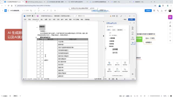The width and height of the screenshot is (173, 97).
Task: Select the 给AI一个角色 mind map node
Action: (x=150, y=38)
